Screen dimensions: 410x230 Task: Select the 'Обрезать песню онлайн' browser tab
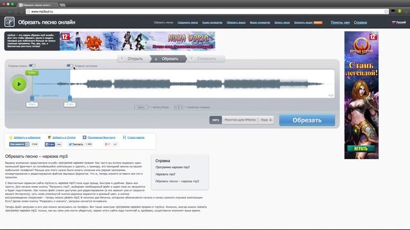tap(37, 5)
